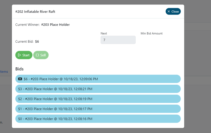Click the play triangle icon in Start

click(x=20, y=55)
